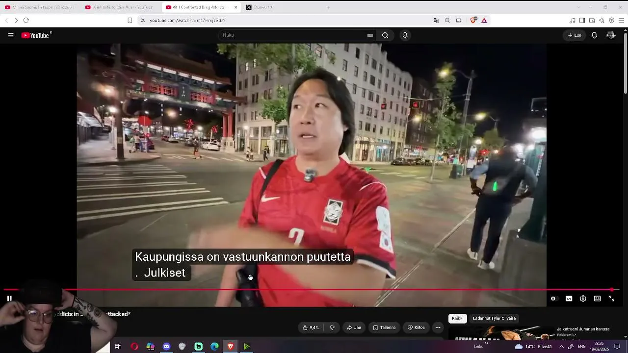Open Brave VPN shield icon
Image resolution: width=628 pixels, height=353 pixels.
point(611,20)
